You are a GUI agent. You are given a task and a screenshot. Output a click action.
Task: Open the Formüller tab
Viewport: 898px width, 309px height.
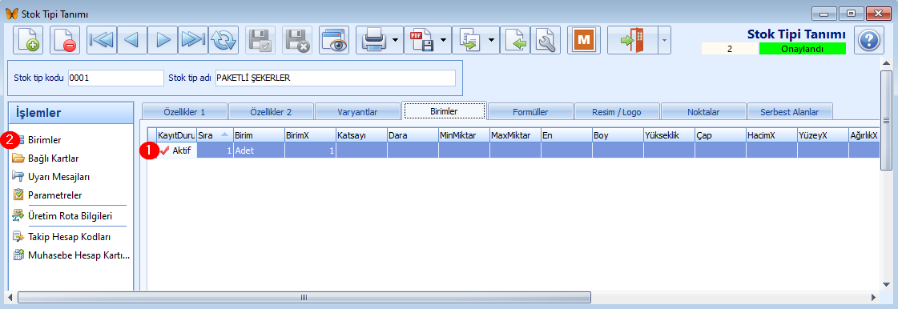pyautogui.click(x=530, y=111)
